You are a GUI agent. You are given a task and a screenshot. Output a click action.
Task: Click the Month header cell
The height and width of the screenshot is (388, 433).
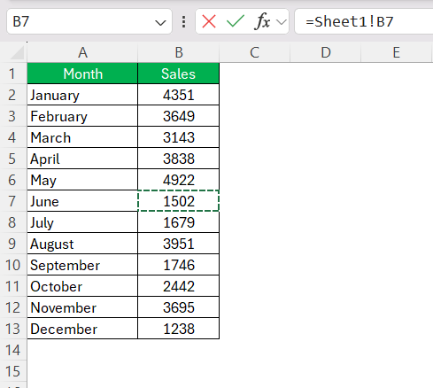click(82, 74)
